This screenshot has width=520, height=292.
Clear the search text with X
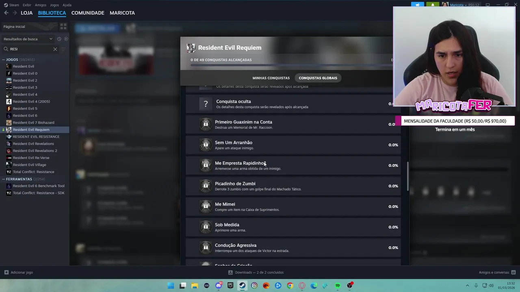(x=55, y=49)
